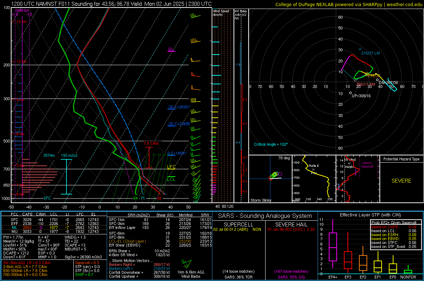Click the Wind Speed (knots) panel header
424x281 pixels.
(x=221, y=13)
